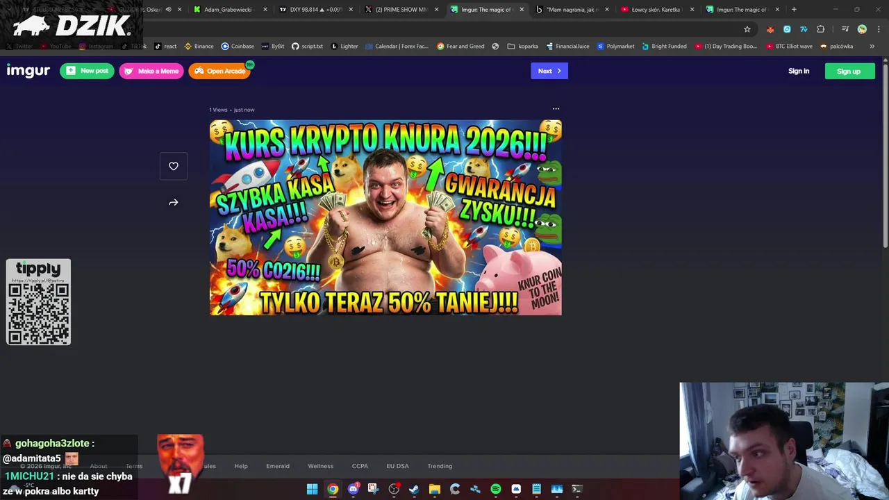Open the BTC Elliot wave bookmark
Screen dimensions: 889x500
click(789, 47)
